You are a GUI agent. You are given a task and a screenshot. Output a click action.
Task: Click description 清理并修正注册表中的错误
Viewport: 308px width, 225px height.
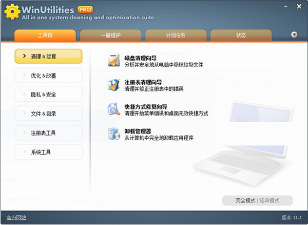pos(154,89)
